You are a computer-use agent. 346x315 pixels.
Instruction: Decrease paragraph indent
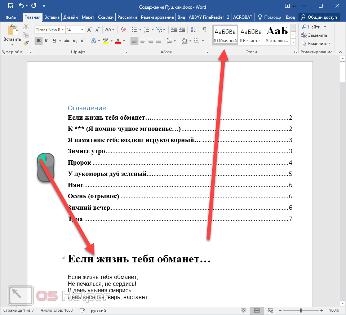pyautogui.click(x=174, y=29)
